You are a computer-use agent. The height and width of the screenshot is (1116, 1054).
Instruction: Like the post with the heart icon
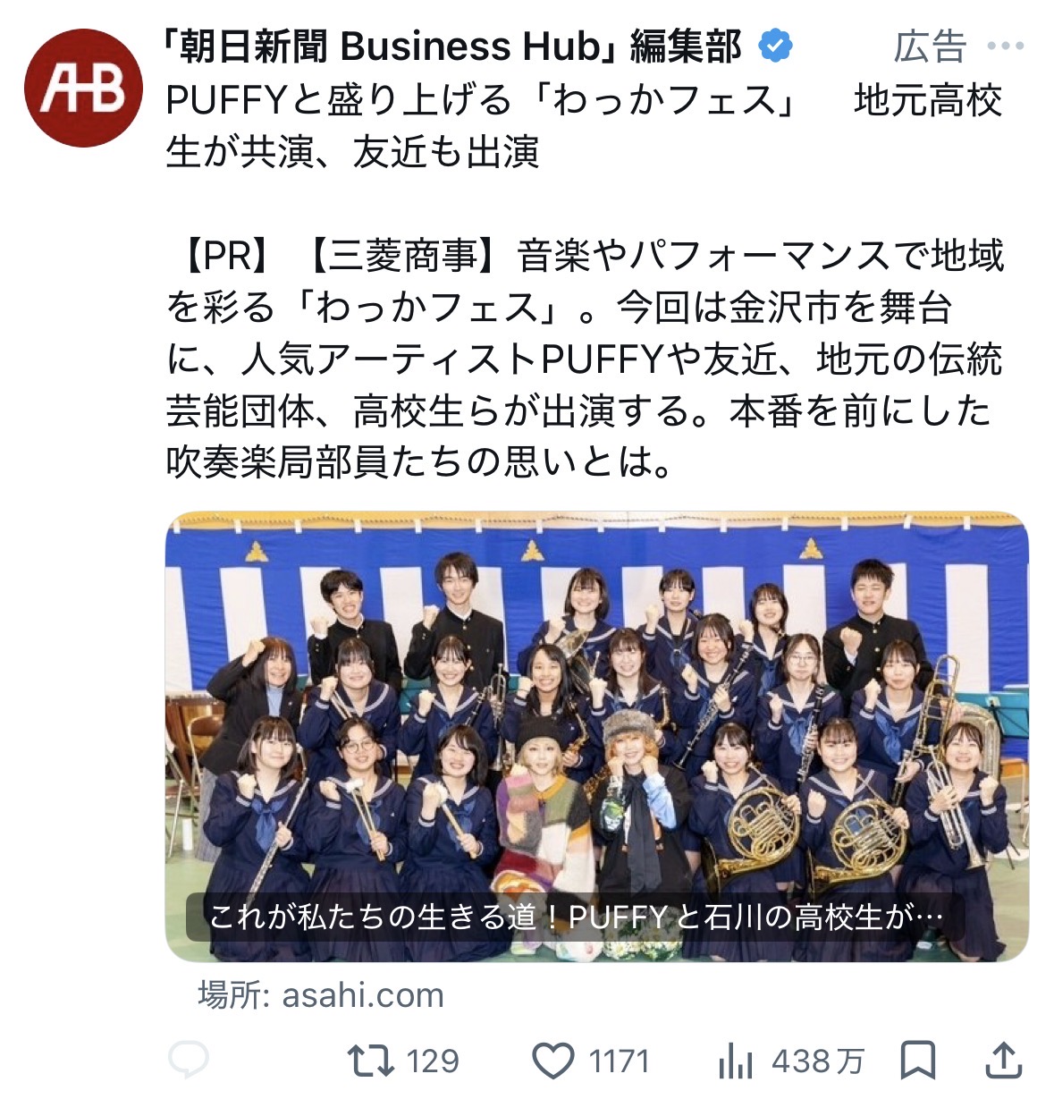coord(553,1061)
